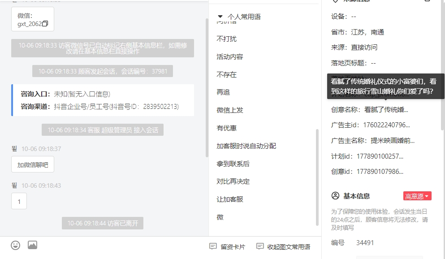The width and height of the screenshot is (445, 259).
Task: Choose the 让加客服 quick phrase
Action: (x=230, y=199)
